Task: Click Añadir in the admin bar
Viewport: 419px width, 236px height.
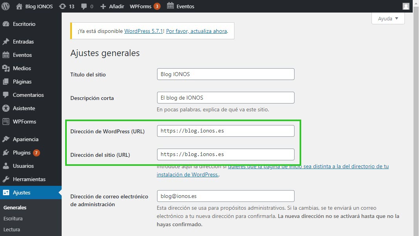Action: click(x=117, y=6)
